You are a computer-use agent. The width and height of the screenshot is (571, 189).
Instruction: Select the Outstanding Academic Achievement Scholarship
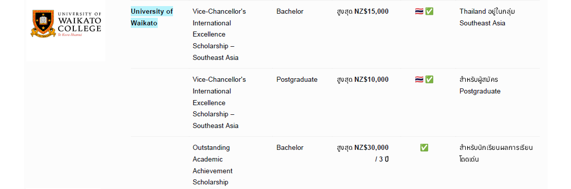point(213,165)
